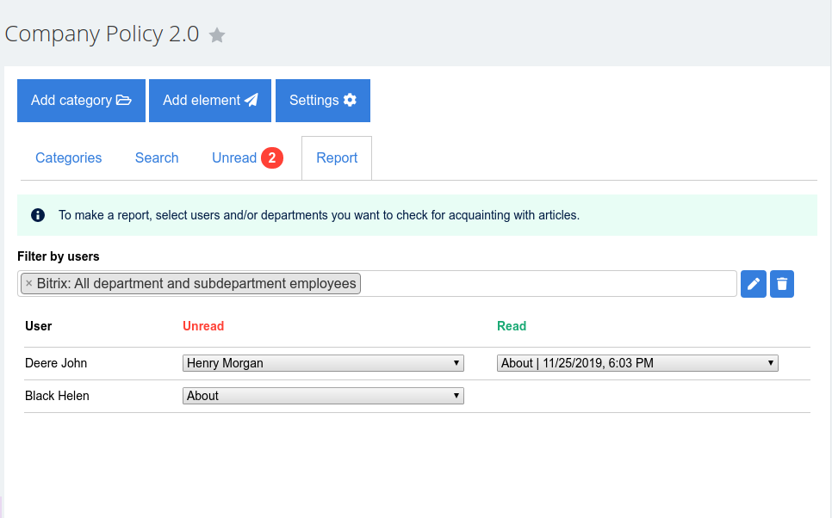
Task: Click the user name Deere John
Action: [x=56, y=363]
